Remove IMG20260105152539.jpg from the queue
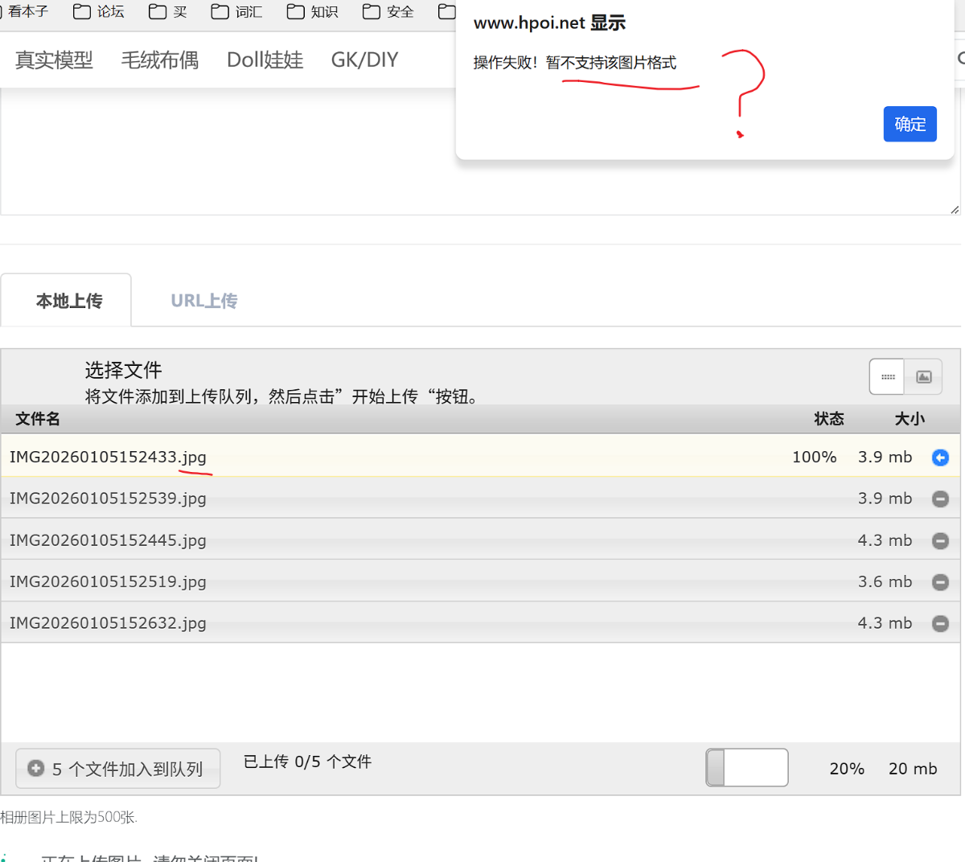 pyautogui.click(x=940, y=499)
